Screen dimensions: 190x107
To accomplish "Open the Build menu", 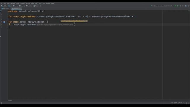I will pyautogui.click(x=33, y=3).
